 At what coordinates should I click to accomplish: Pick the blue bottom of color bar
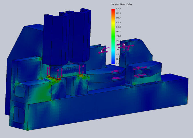point(113,60)
